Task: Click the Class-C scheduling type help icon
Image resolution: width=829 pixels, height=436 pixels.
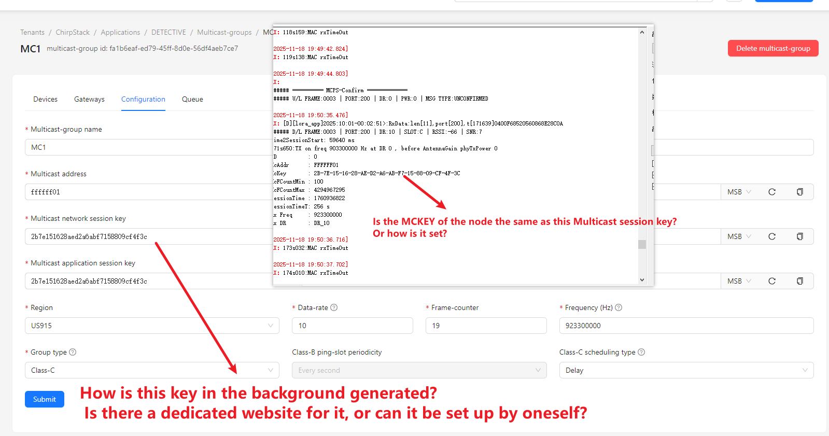Action: (x=641, y=352)
